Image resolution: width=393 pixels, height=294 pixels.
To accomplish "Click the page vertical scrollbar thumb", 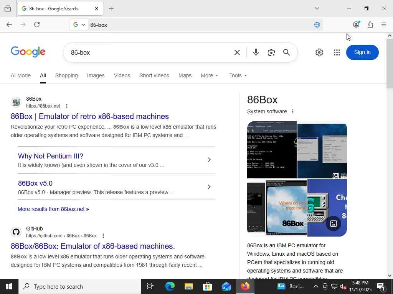I will [x=390, y=64].
